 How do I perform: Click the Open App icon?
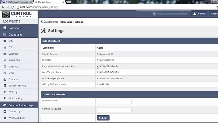pyautogui.click(x=5, y=67)
